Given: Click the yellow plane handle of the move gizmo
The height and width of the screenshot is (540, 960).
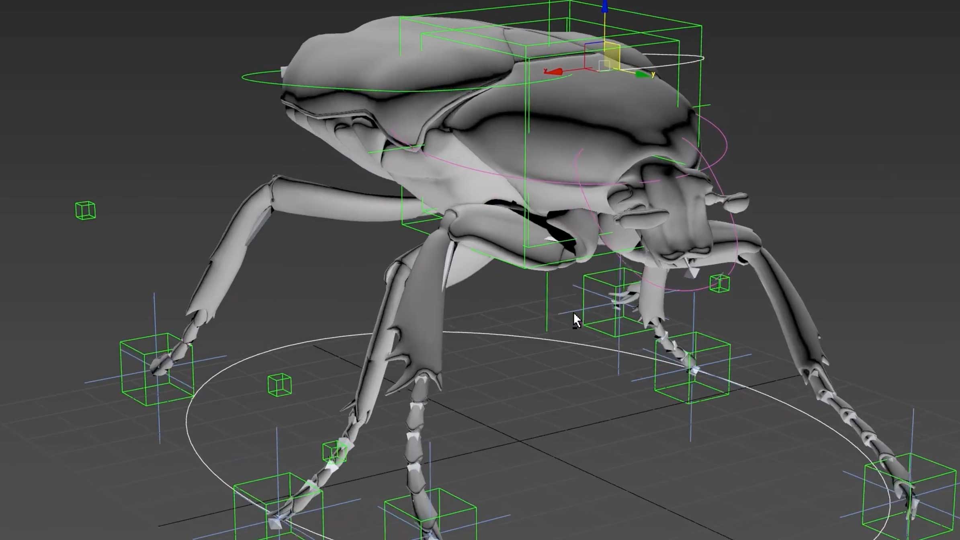Looking at the screenshot, I should tap(612, 56).
